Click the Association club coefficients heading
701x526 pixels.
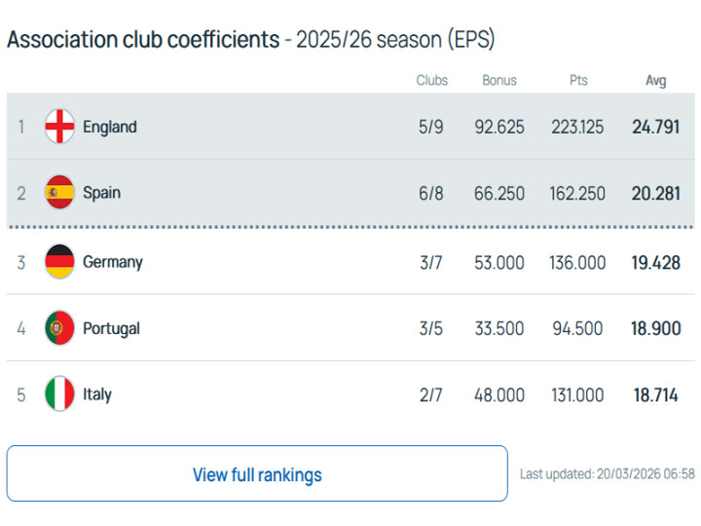click(142, 39)
